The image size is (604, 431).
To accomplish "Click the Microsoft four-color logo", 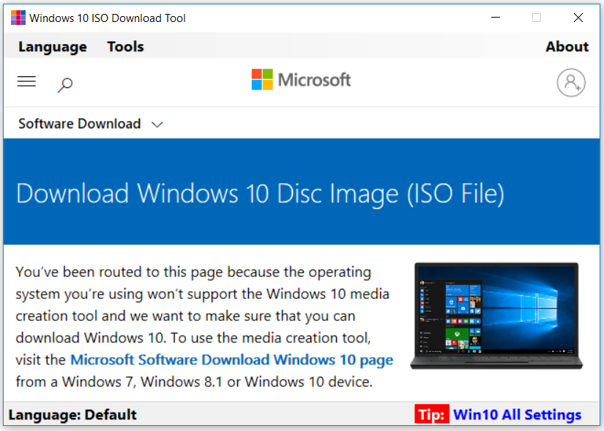I will click(x=262, y=79).
